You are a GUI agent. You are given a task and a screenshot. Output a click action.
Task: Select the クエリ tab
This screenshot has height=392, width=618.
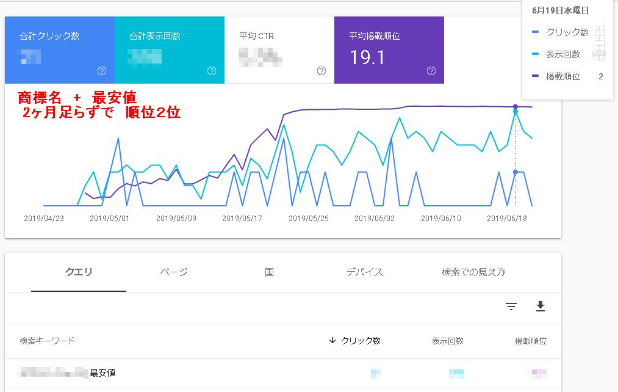[x=79, y=272]
